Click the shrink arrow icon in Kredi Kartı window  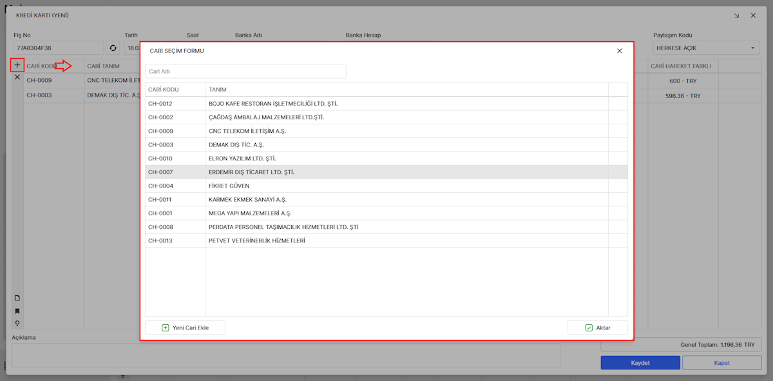click(x=736, y=15)
